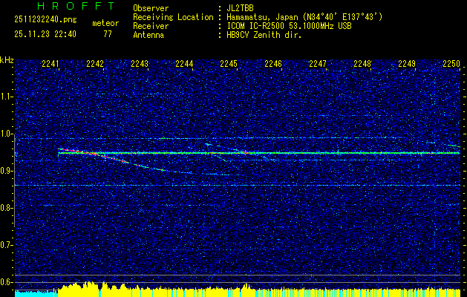Click the 0.9 kHz frequency label

coord(7,171)
